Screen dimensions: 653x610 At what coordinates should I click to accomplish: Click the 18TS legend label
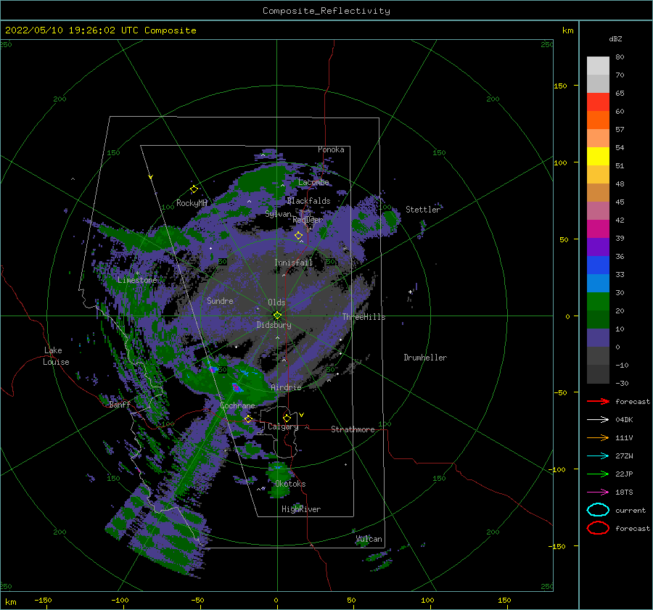point(624,492)
